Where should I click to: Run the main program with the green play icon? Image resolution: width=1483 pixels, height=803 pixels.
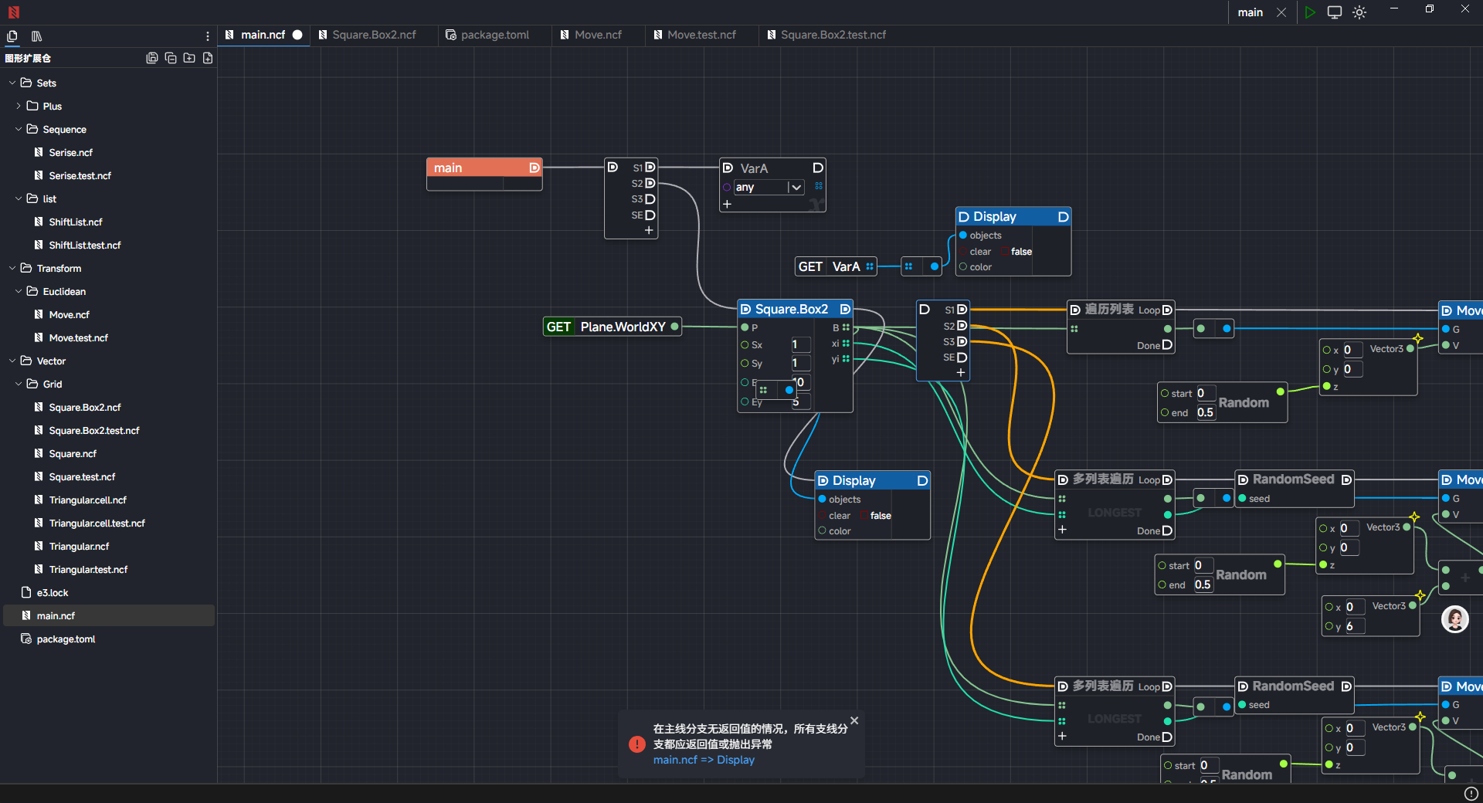(1309, 12)
